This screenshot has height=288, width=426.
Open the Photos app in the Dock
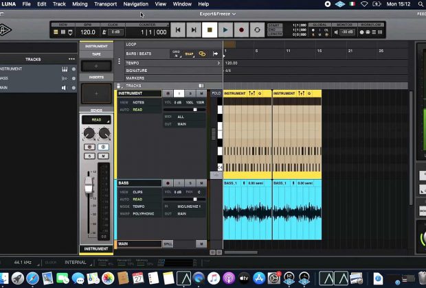pos(108,278)
